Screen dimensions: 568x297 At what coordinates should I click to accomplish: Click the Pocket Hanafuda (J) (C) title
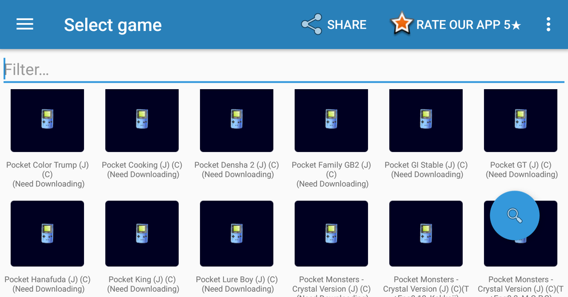[48, 280]
